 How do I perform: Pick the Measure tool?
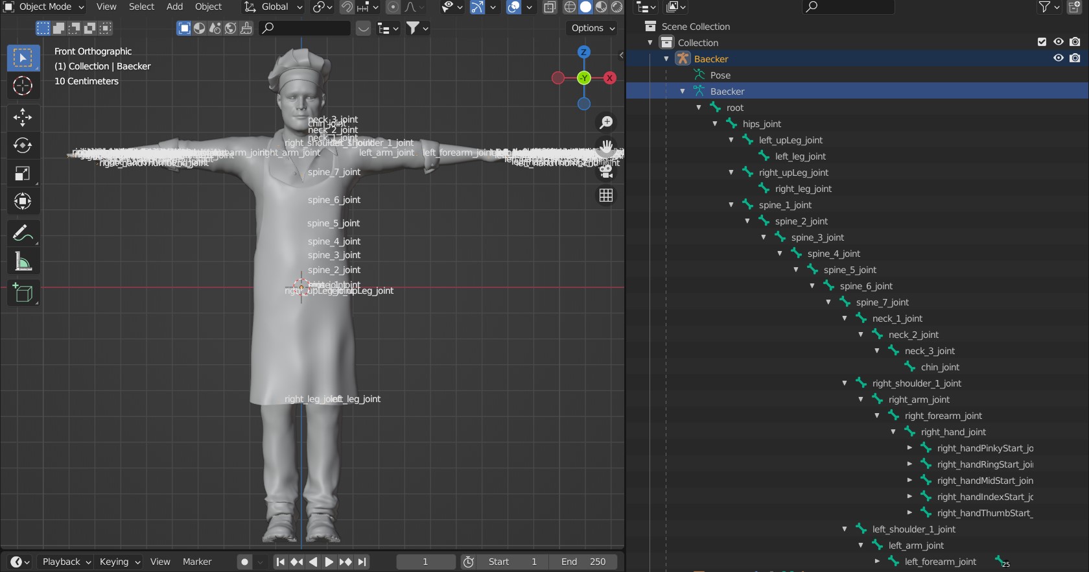pyautogui.click(x=23, y=261)
